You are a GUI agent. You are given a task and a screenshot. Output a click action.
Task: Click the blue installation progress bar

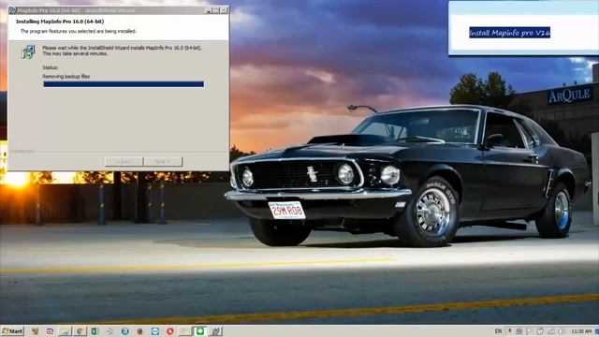124,84
